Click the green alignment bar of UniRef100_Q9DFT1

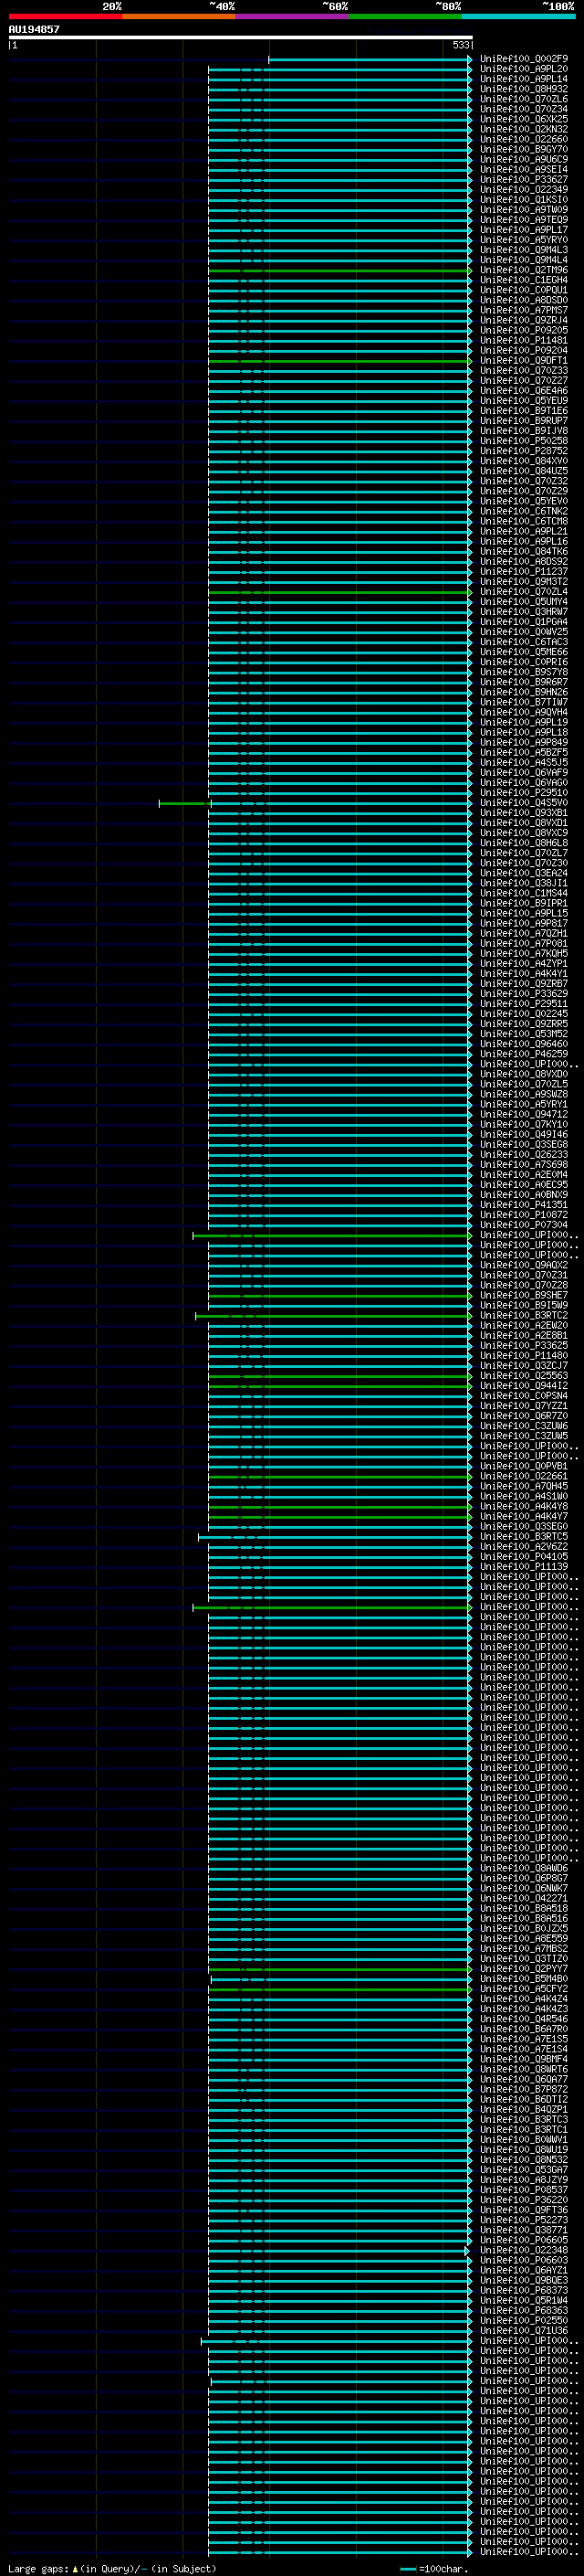coord(339,361)
